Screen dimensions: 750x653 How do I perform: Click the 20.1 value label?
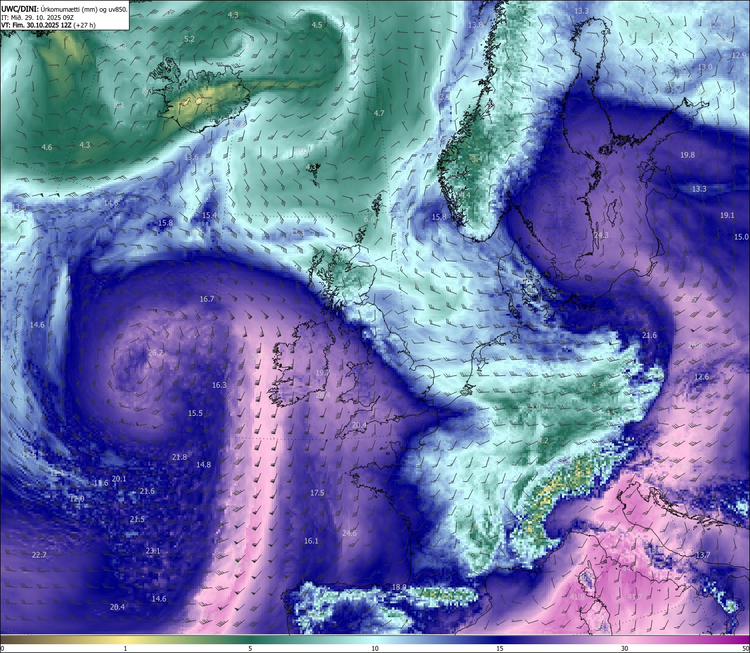coord(119,479)
